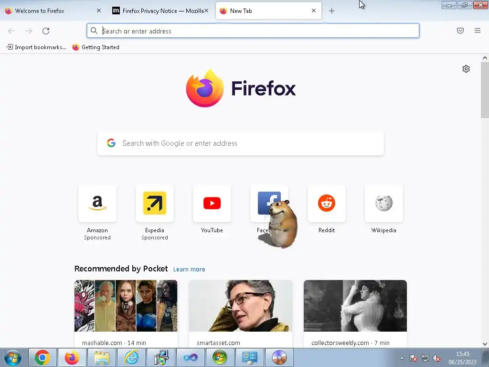489x367 pixels.
Task: Click the network tray icon
Action: point(425,358)
